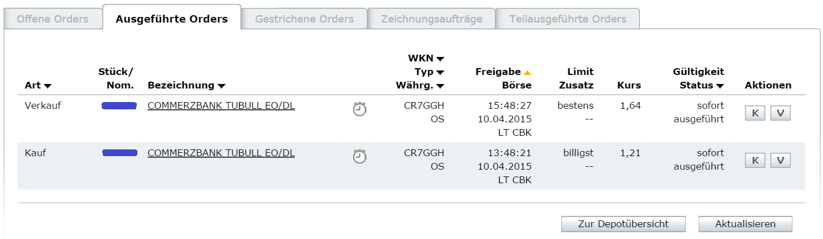The height and width of the screenshot is (239, 823).
Task: Open the Gestrichene Orders tab
Action: tap(304, 19)
